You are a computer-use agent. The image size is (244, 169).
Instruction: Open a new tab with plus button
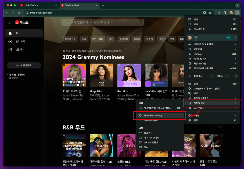click(103, 5)
